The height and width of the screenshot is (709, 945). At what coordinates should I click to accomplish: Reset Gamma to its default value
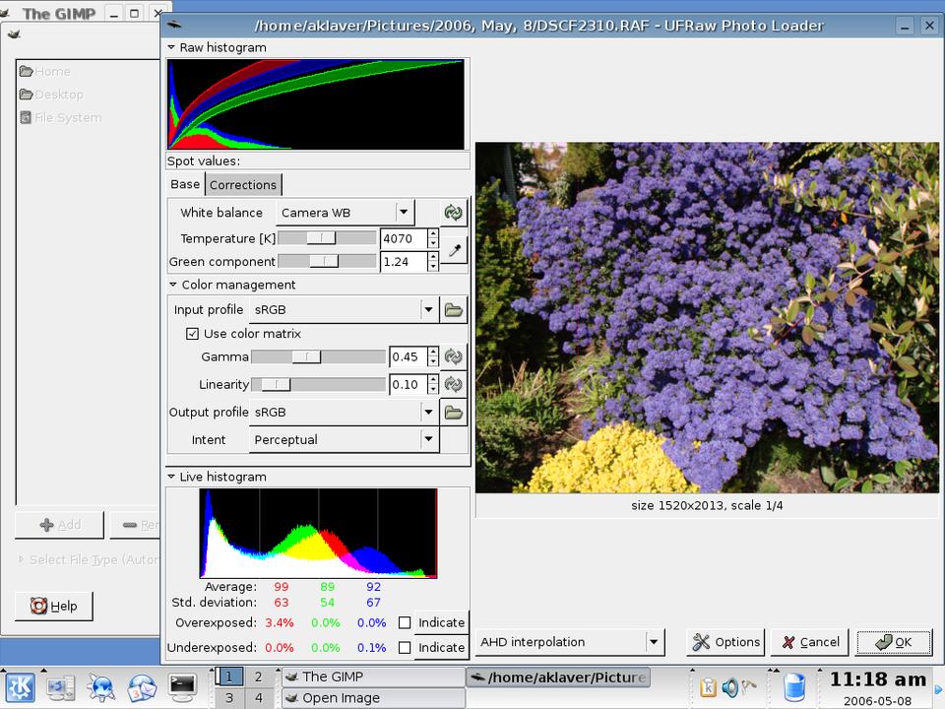[x=453, y=357]
